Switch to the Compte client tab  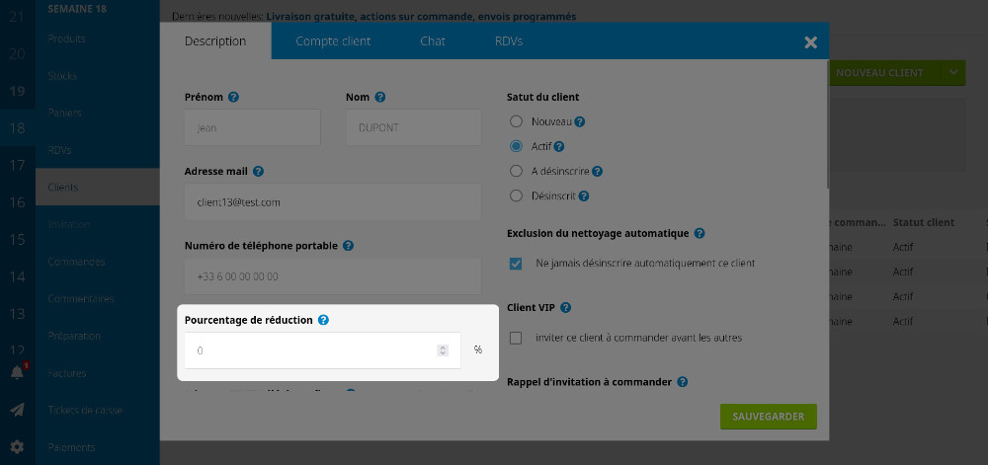point(333,41)
